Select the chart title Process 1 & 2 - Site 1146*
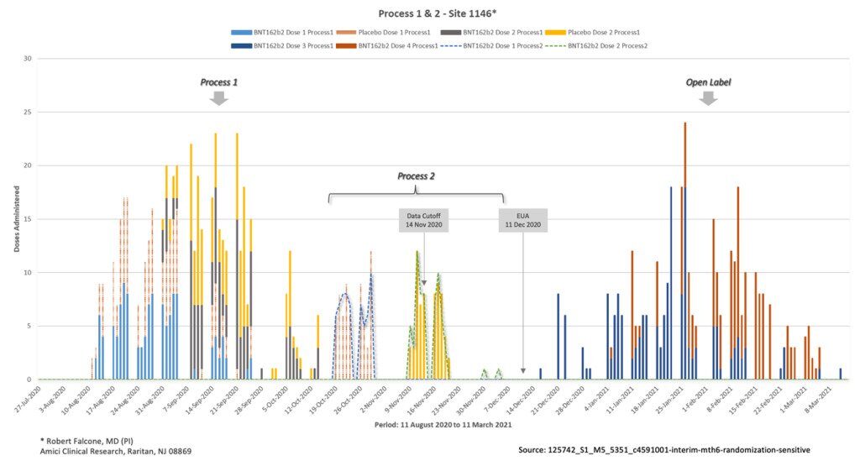 tap(437, 13)
